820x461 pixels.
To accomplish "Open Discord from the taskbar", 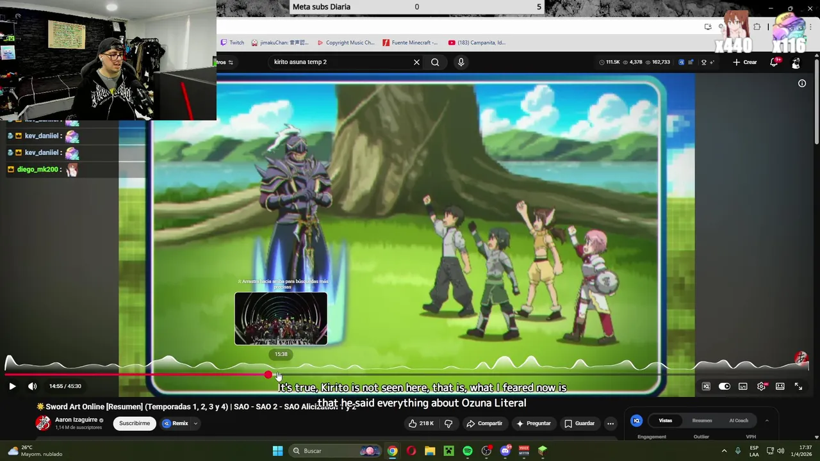I will click(505, 451).
